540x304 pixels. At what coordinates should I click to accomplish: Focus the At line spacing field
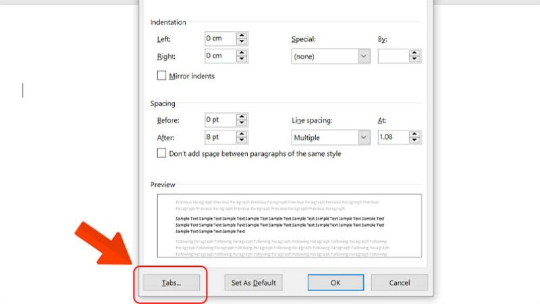[x=394, y=137]
